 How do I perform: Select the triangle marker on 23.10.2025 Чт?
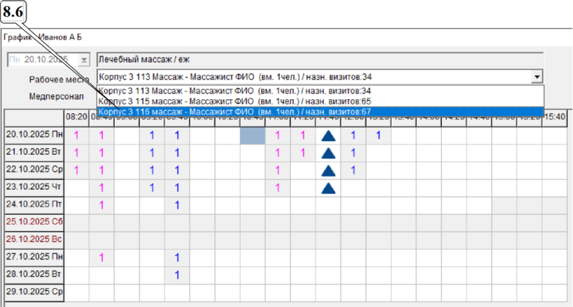point(328,188)
